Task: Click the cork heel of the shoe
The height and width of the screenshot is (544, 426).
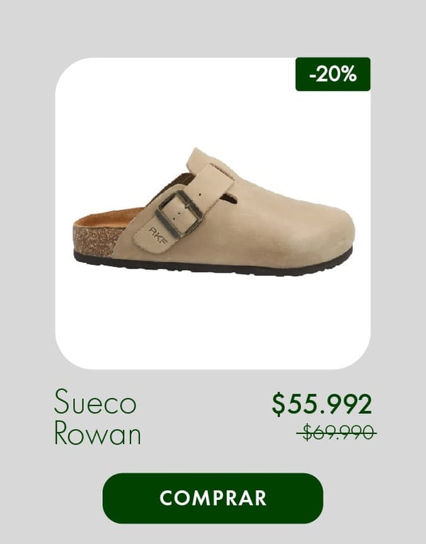Action: click(95, 241)
